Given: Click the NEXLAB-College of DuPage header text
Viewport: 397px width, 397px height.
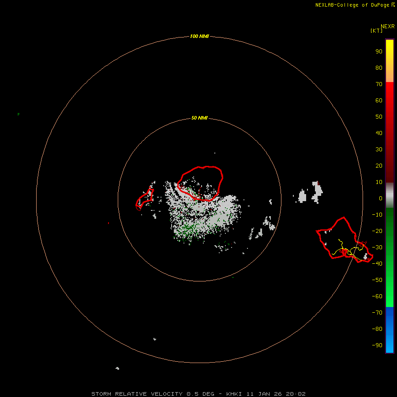Looking at the screenshot, I should (352, 5).
